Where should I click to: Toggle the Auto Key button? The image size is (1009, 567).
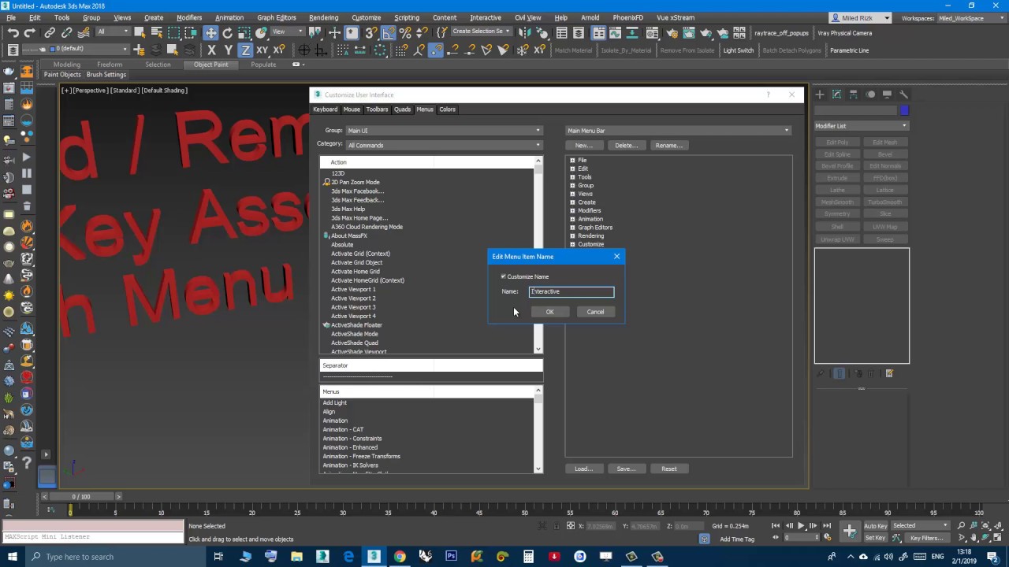coord(876,525)
